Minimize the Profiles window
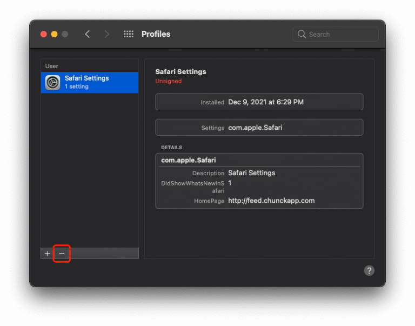The image size is (415, 326). [54, 34]
